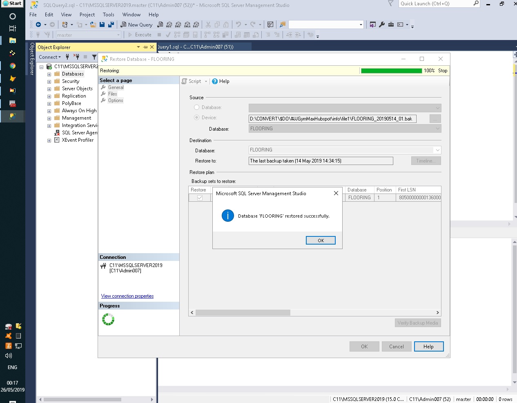Click the DAX query icon
The height and width of the screenshot is (403, 517).
tap(196, 25)
